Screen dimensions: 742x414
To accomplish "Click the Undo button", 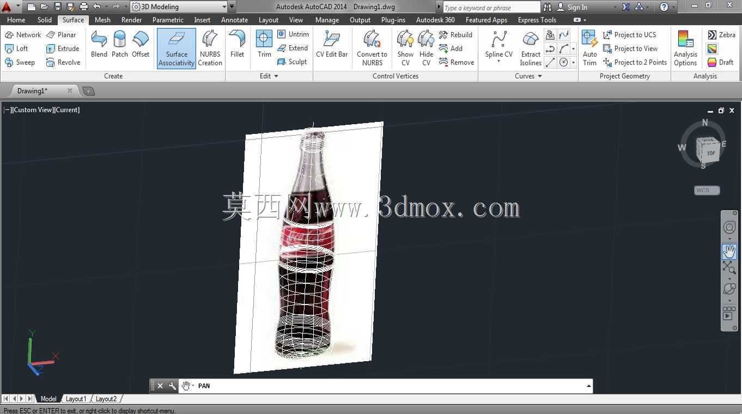I will tap(97, 7).
